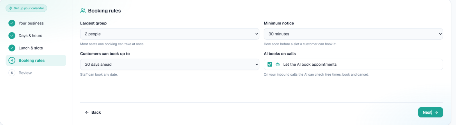Viewport: 456px width, 125px height.
Task: Click step 4 circle icon for Booking rules
Action: (12, 60)
